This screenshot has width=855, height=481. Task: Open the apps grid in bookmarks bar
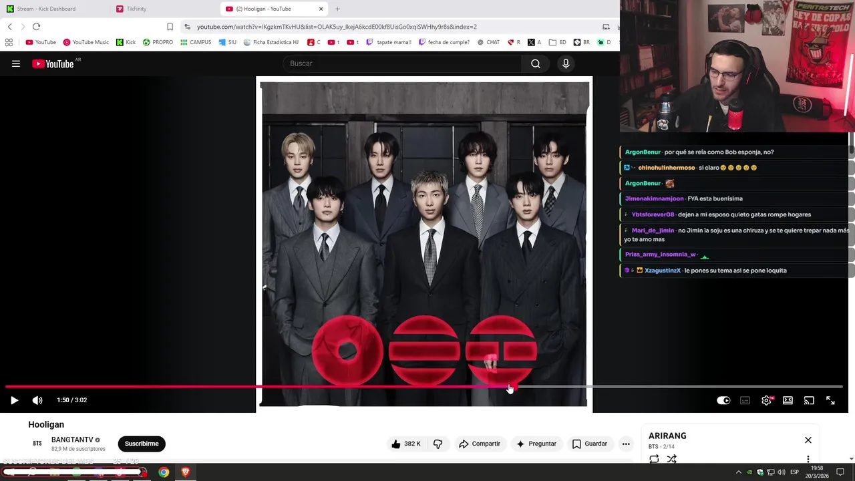pyautogui.click(x=9, y=42)
